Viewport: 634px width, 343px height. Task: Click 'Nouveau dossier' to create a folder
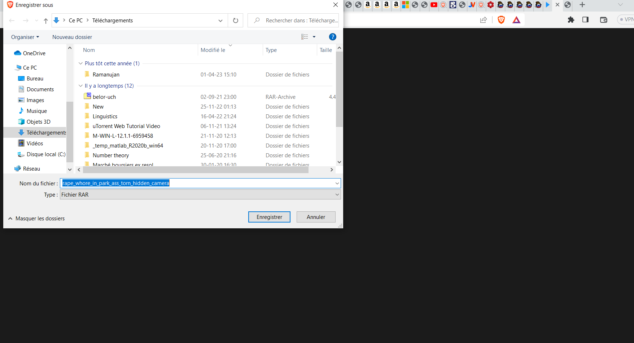pyautogui.click(x=72, y=37)
